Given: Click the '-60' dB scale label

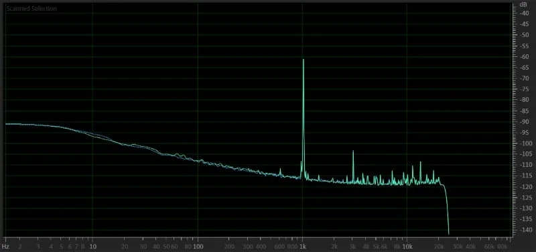Looking at the screenshot, I should click(x=524, y=57).
